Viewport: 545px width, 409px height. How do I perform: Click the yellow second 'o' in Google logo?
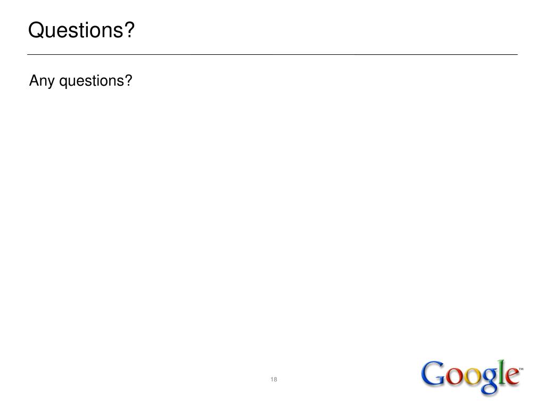pos(473,377)
